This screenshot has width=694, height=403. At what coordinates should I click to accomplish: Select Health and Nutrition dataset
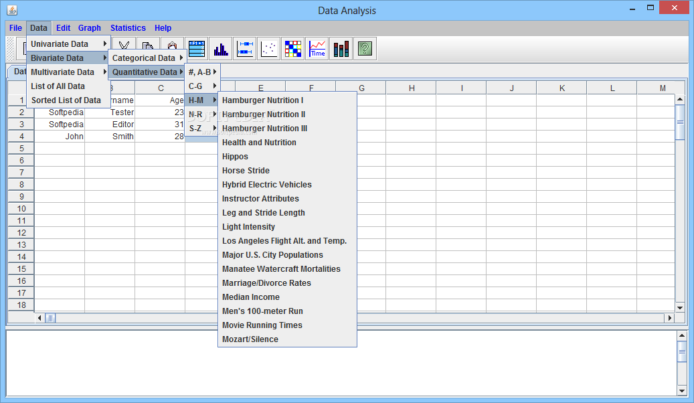point(287,143)
